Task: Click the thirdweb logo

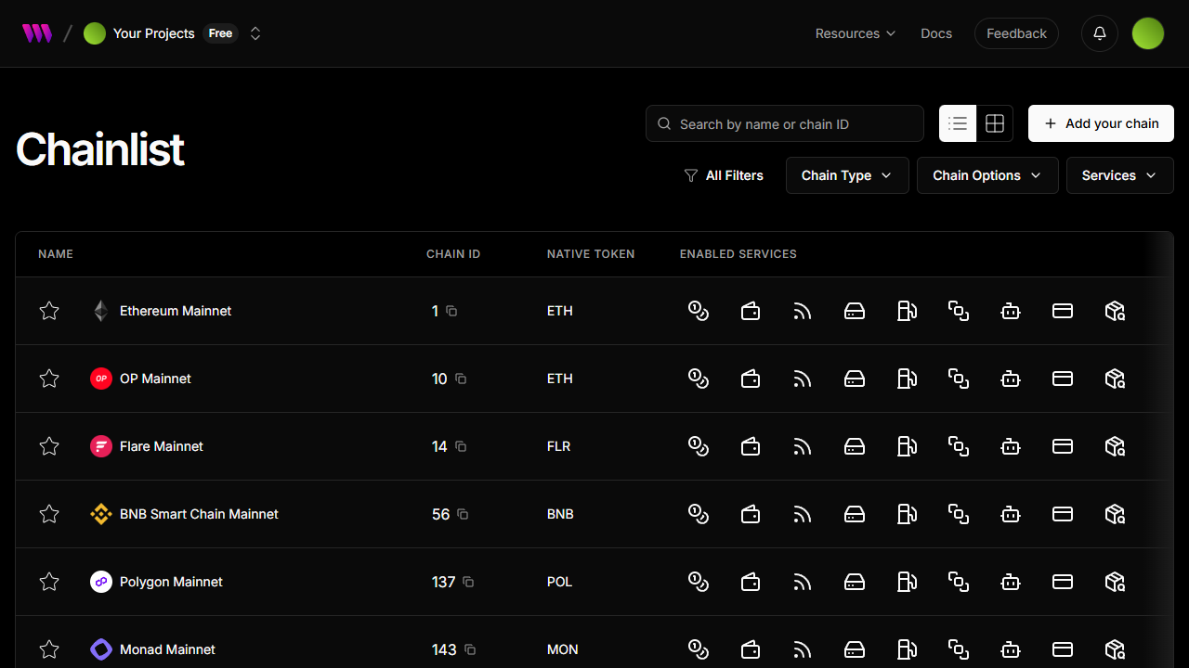Action: coord(37,33)
